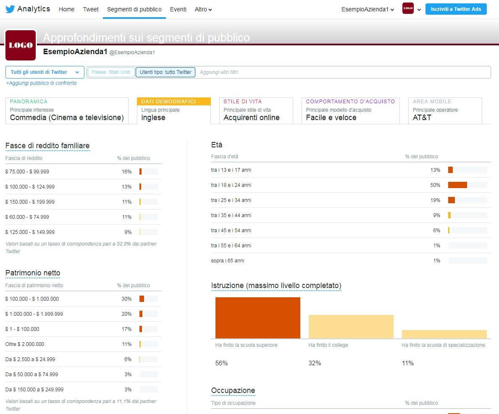
Task: Click Iscriviti a Twitter Ads button
Action: pyautogui.click(x=456, y=9)
